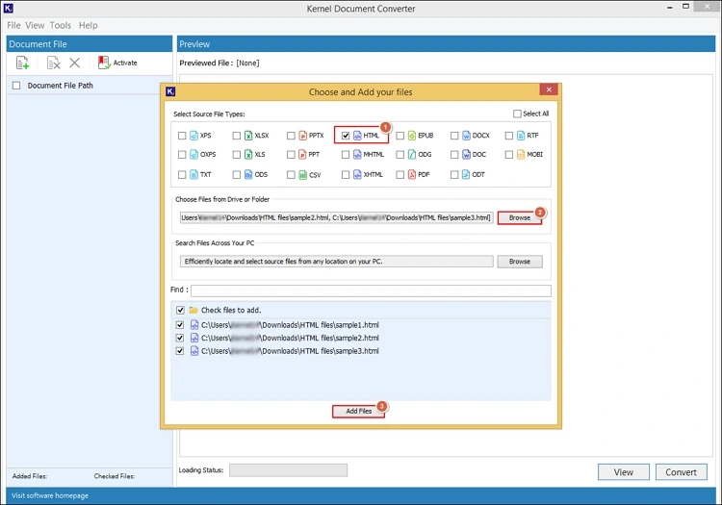This screenshot has width=722, height=505.
Task: Uncheck the HTML source file type
Action: (346, 136)
